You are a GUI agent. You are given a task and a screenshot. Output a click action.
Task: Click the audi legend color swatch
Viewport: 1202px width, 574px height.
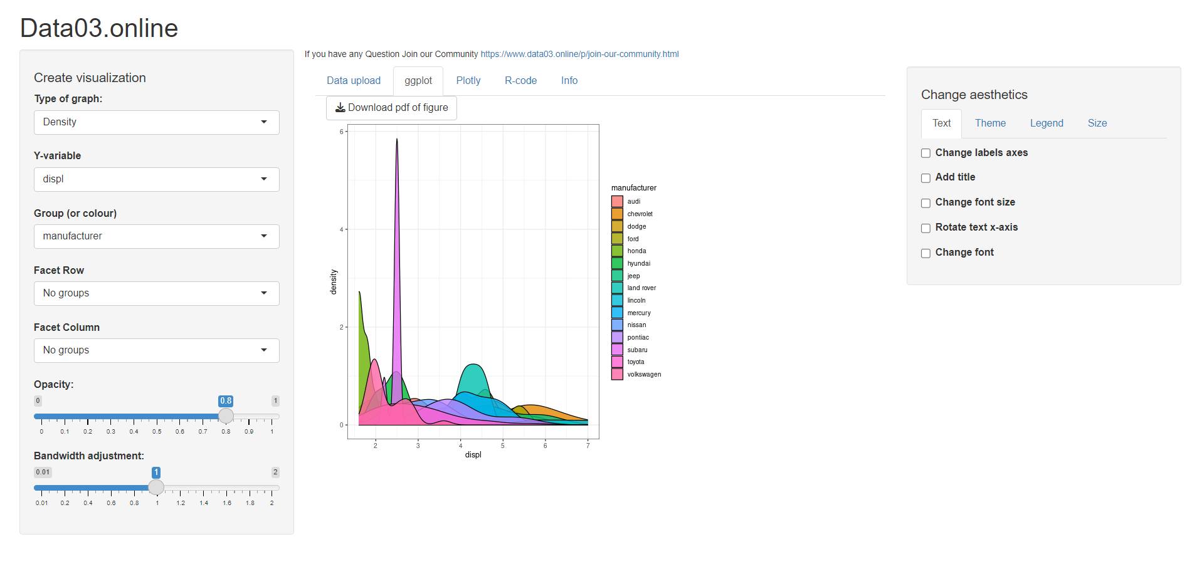[617, 202]
